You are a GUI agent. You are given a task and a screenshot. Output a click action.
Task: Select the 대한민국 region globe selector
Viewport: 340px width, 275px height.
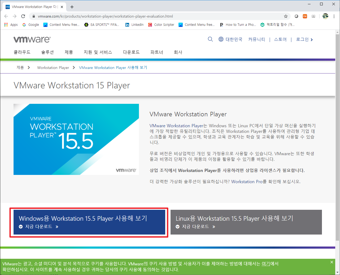[230, 39]
